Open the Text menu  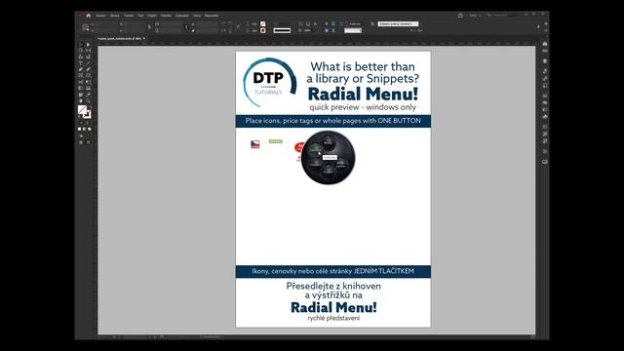pos(140,16)
